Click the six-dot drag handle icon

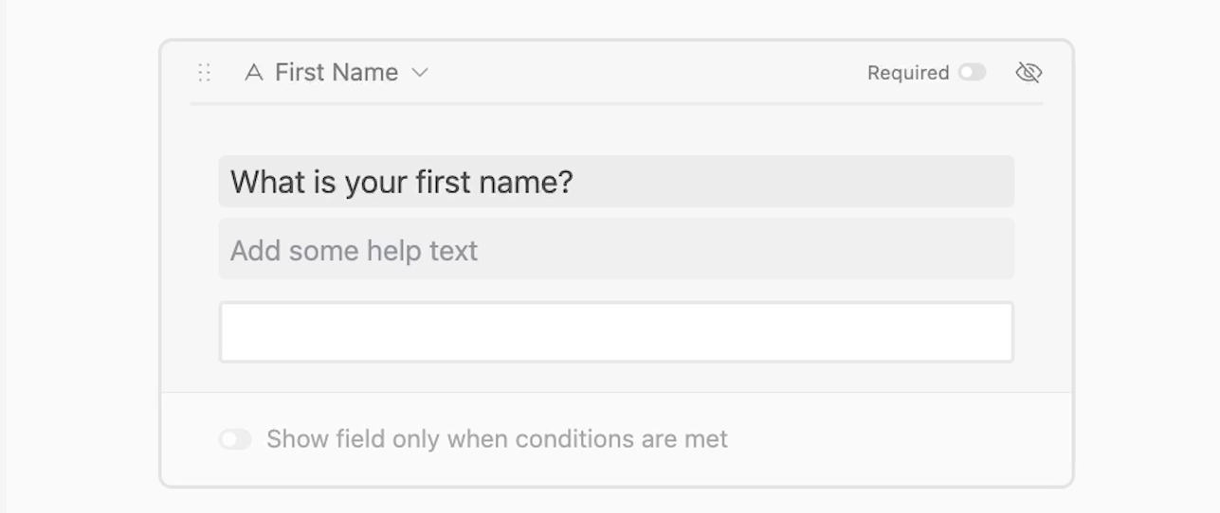click(x=204, y=72)
